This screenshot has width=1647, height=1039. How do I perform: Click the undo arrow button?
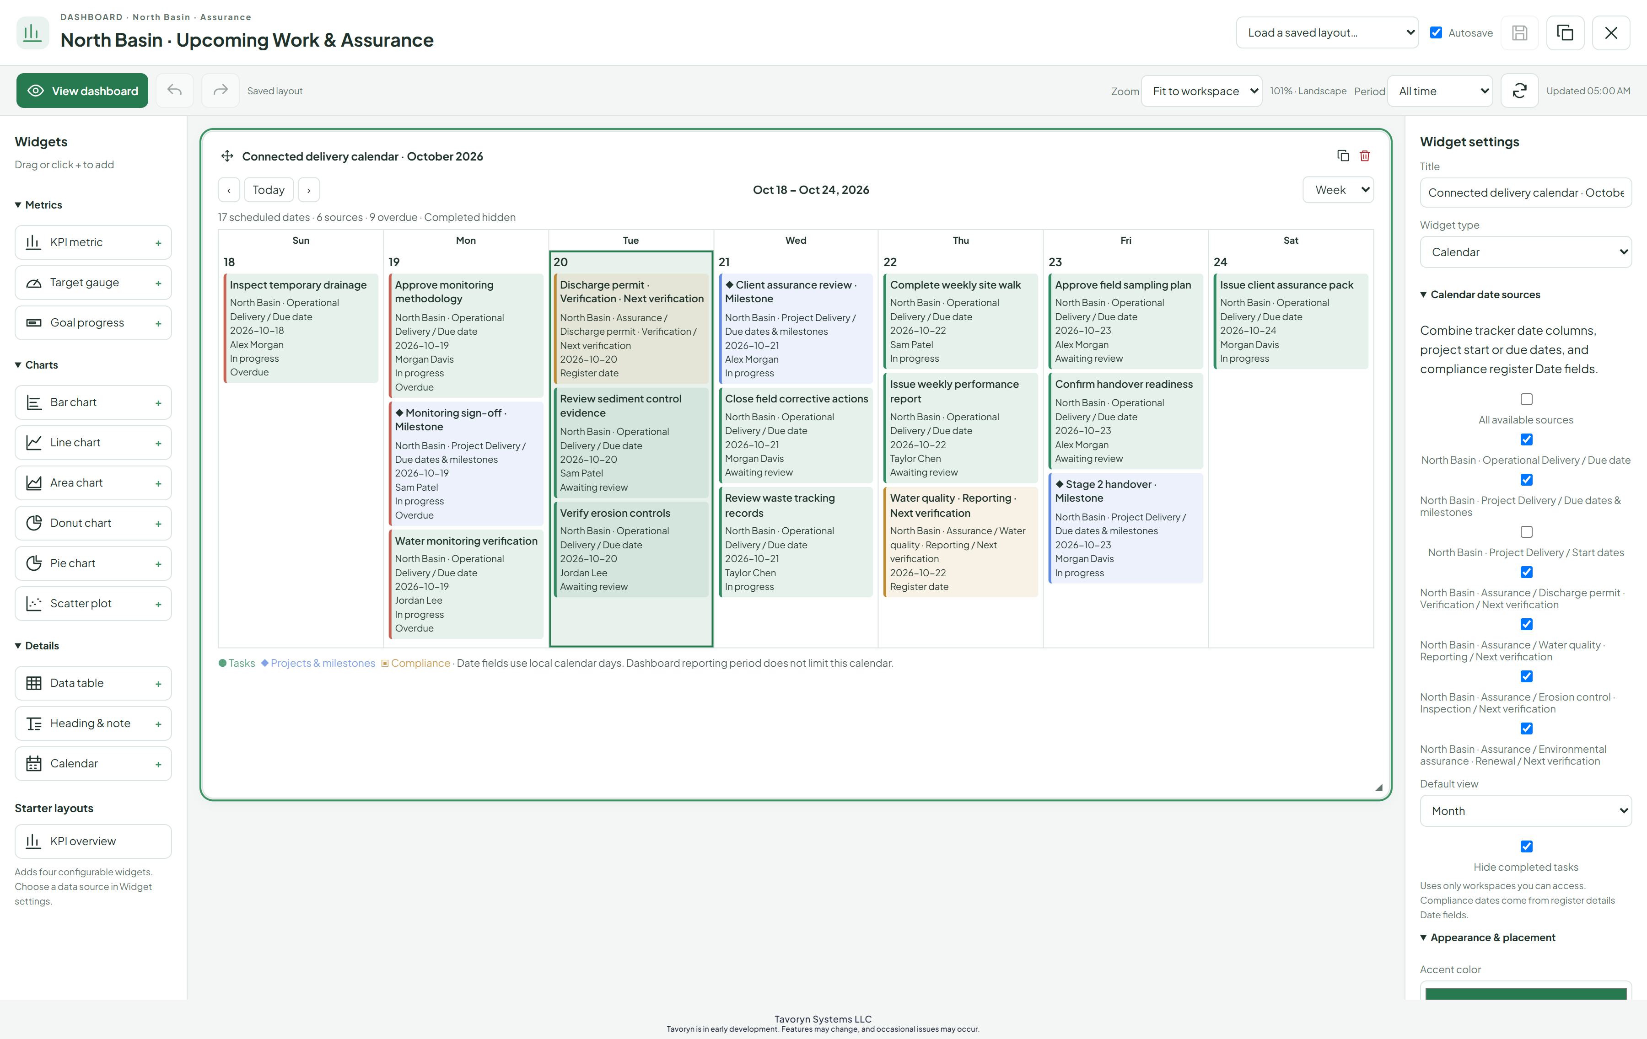pos(174,90)
